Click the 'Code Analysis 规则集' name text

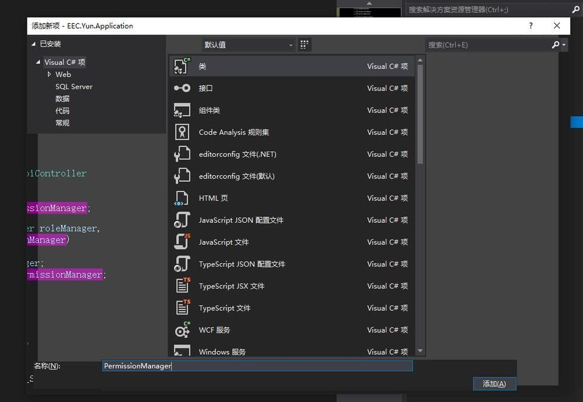tap(234, 132)
